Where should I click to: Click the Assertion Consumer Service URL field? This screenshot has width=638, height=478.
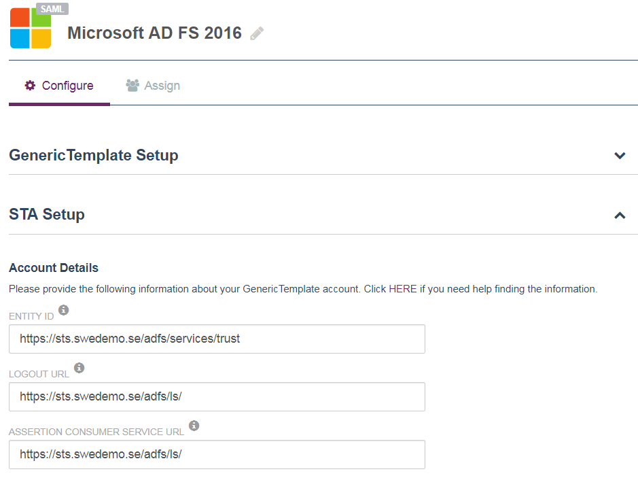coord(217,454)
